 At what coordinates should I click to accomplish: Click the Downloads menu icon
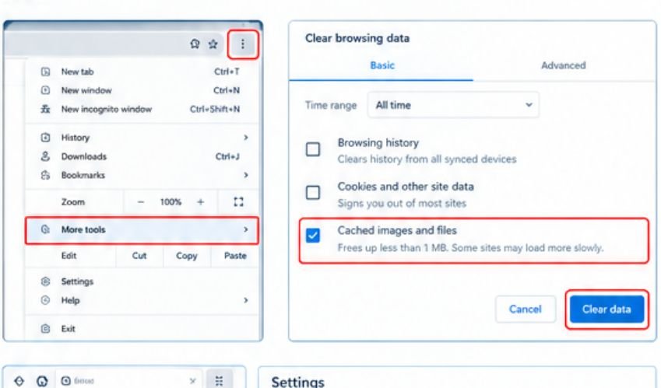[x=45, y=156]
